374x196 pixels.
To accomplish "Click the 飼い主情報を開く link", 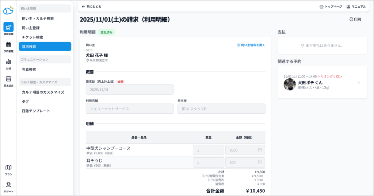I will [251, 45].
